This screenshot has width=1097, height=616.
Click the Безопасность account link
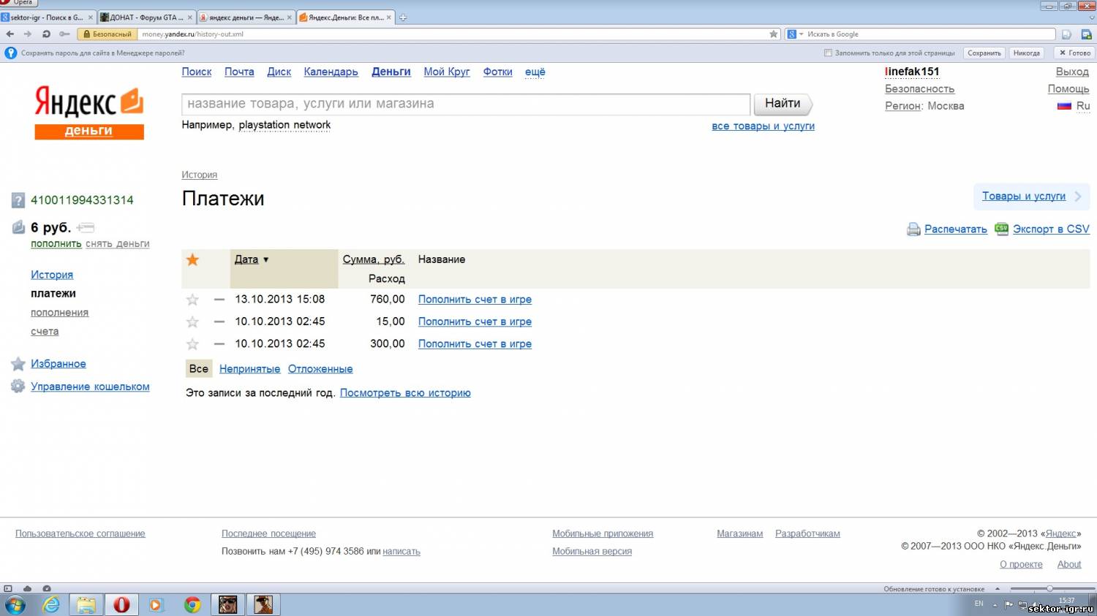click(x=919, y=88)
